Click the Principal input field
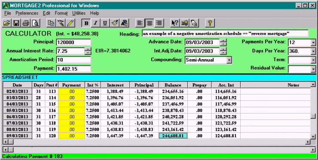Screen dimensions: 318x160 [73, 42]
